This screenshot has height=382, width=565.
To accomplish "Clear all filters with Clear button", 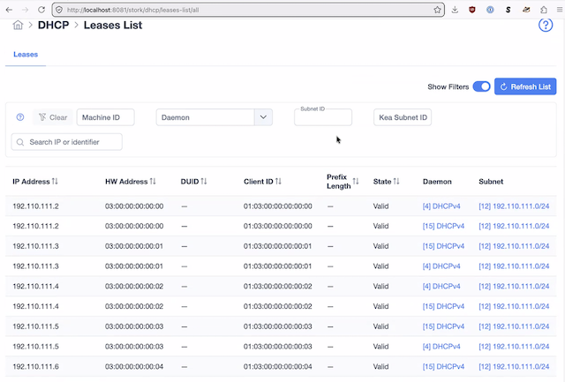I will click(53, 117).
